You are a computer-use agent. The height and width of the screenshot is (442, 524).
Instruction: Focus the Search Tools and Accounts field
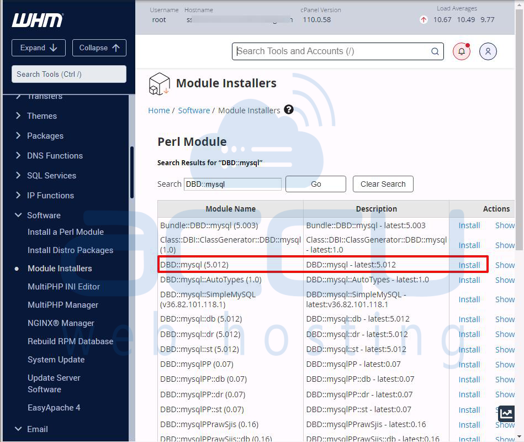pyautogui.click(x=337, y=51)
